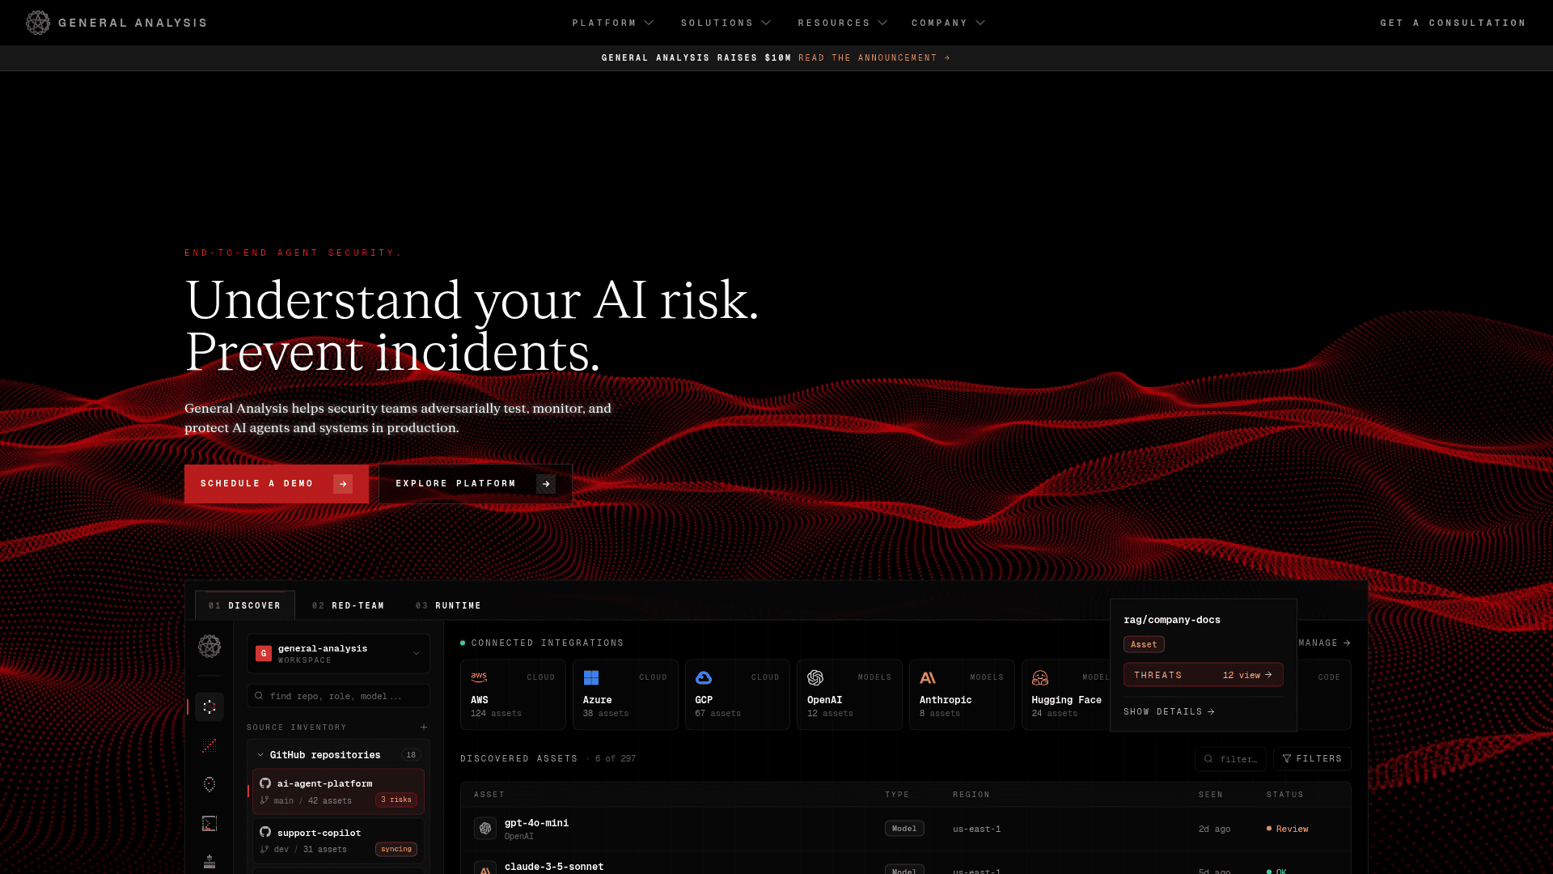Viewport: 1553px width, 874px height.
Task: Click the Manage integrations link
Action: point(1325,643)
